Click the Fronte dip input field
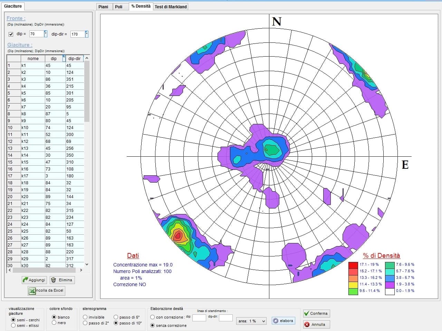442x331 pixels. pos(37,34)
